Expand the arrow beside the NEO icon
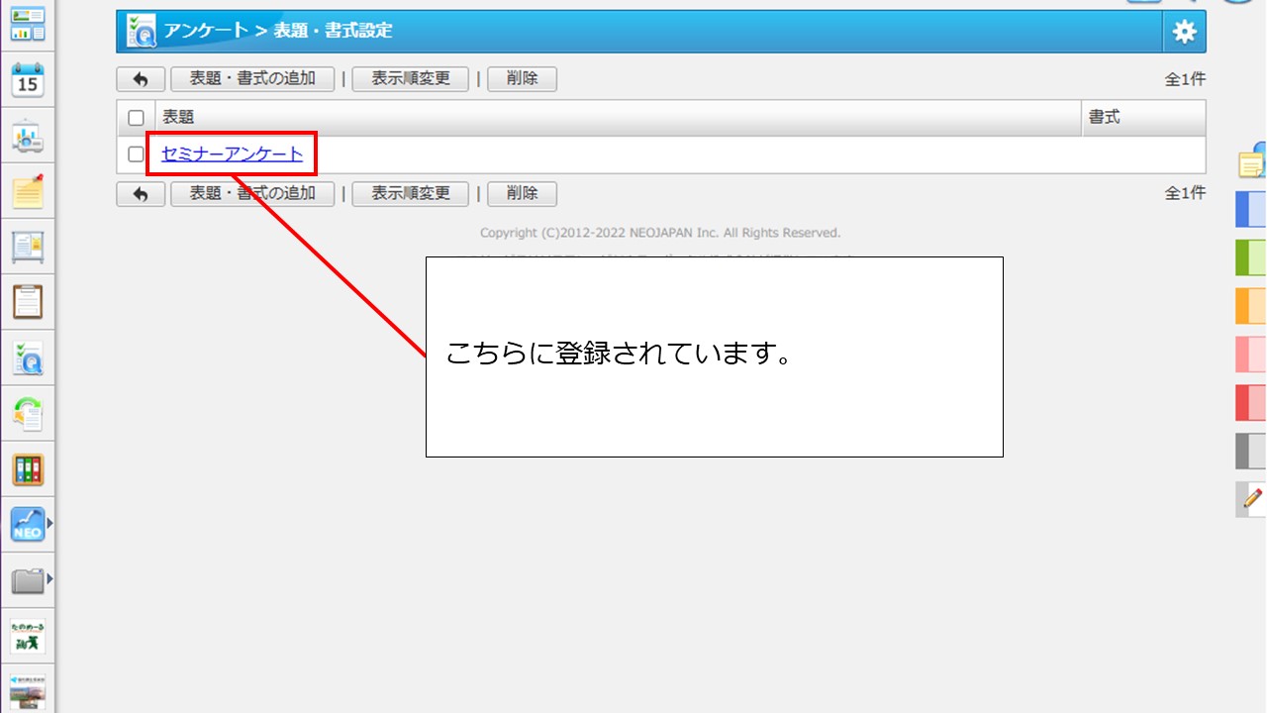 tap(49, 522)
